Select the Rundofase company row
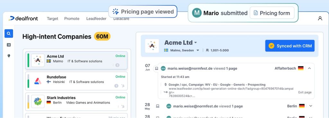Viewport: 329px width, 118px height. [76, 81]
